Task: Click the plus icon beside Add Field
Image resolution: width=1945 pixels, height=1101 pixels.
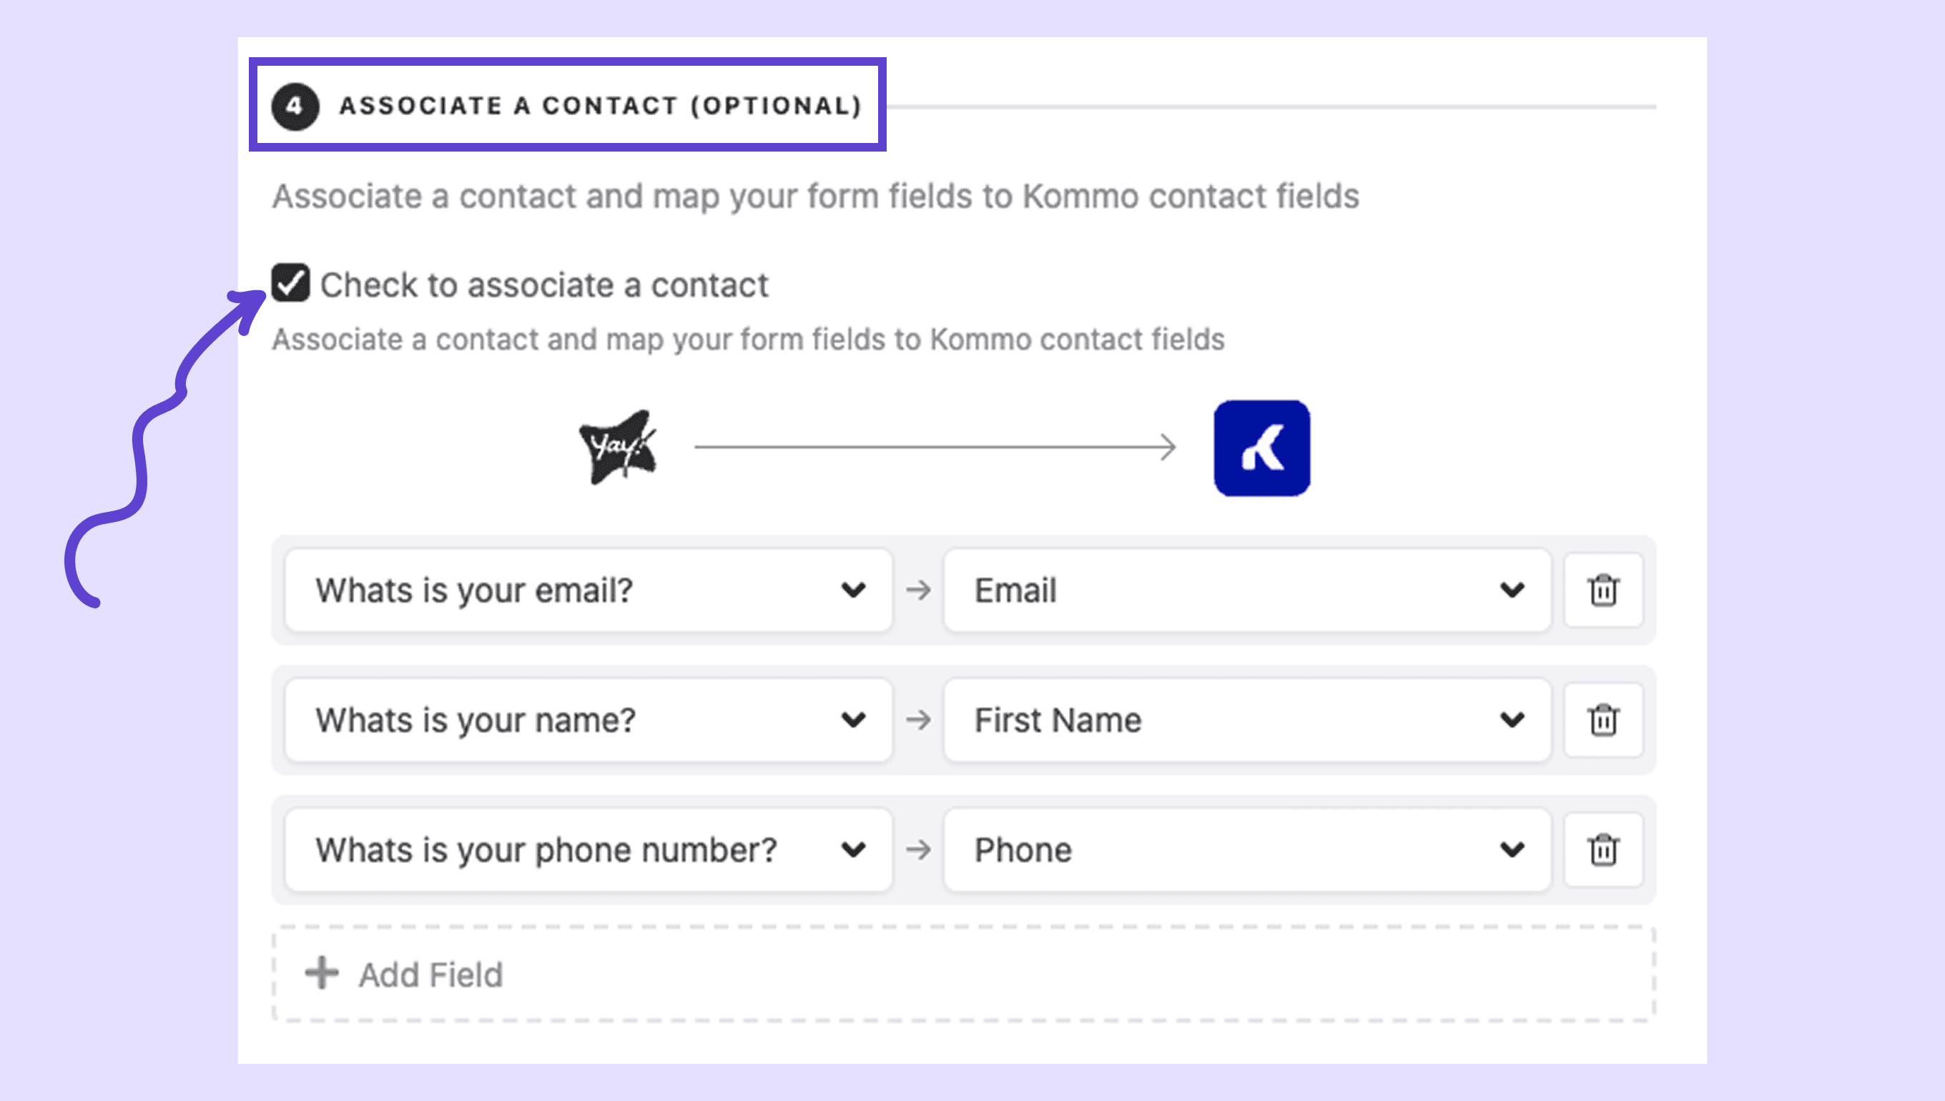Action: click(x=321, y=973)
